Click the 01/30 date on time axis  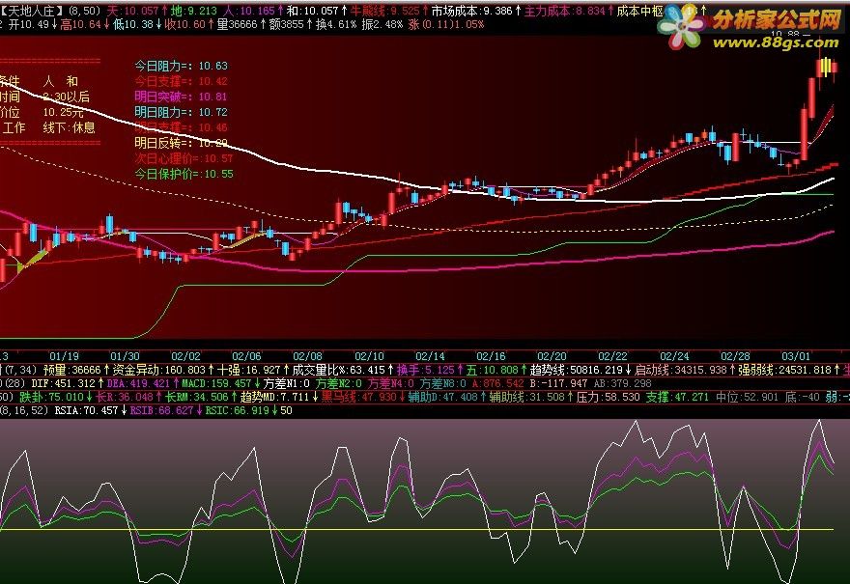pyautogui.click(x=125, y=356)
